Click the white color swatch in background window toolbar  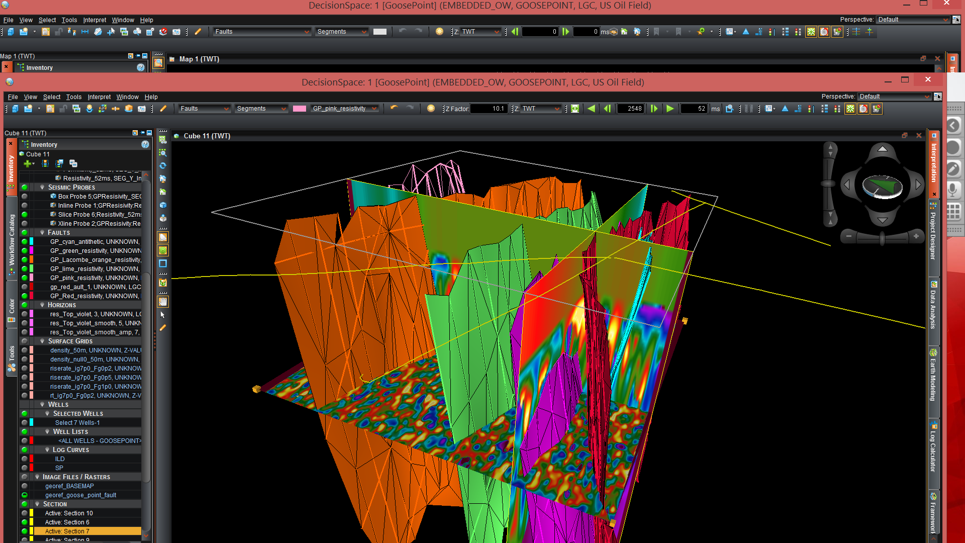[x=380, y=32]
